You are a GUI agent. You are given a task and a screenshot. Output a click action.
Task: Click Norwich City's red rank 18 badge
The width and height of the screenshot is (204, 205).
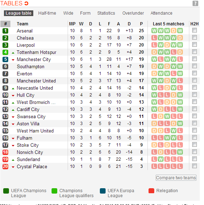[x=5, y=152]
